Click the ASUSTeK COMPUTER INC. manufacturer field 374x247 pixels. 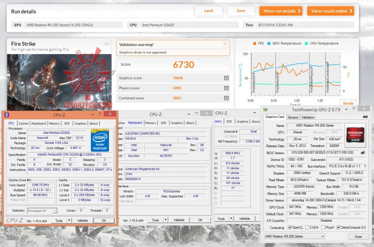click(165, 134)
